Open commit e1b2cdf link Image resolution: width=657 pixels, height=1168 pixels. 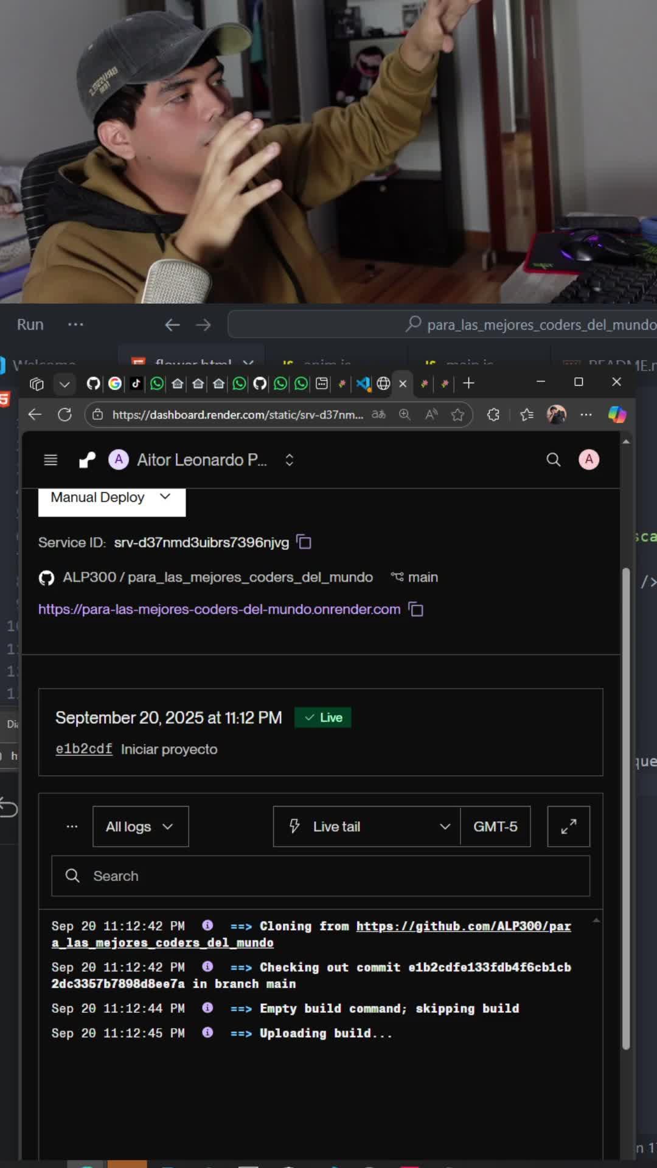click(x=84, y=749)
